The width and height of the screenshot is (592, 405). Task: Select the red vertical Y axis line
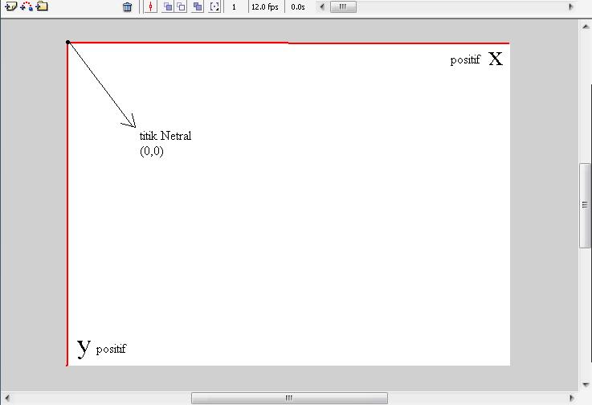pyautogui.click(x=67, y=204)
